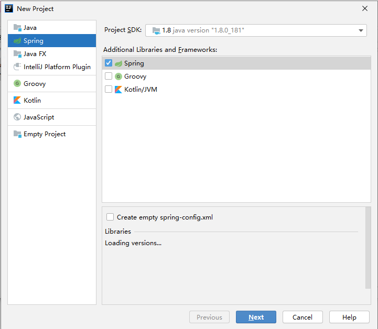The height and width of the screenshot is (329, 378).
Task: Select the Spring project type
Action: [52, 41]
